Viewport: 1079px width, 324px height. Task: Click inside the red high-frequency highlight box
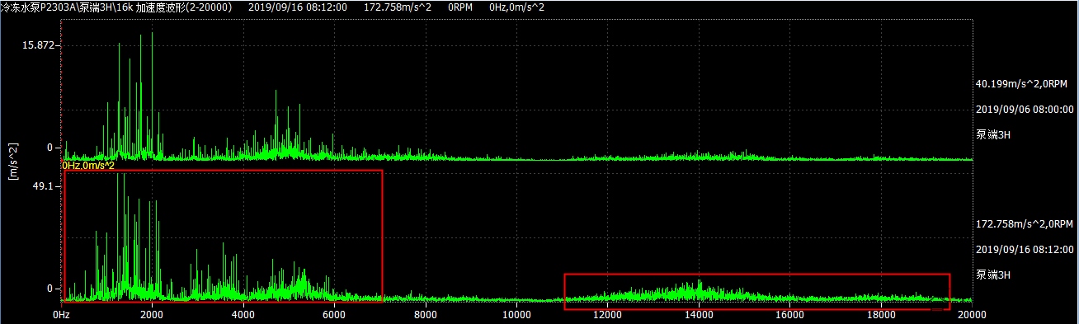pyautogui.click(x=756, y=292)
